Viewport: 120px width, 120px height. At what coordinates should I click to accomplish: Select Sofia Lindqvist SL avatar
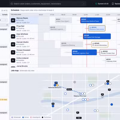(x=13, y=60)
